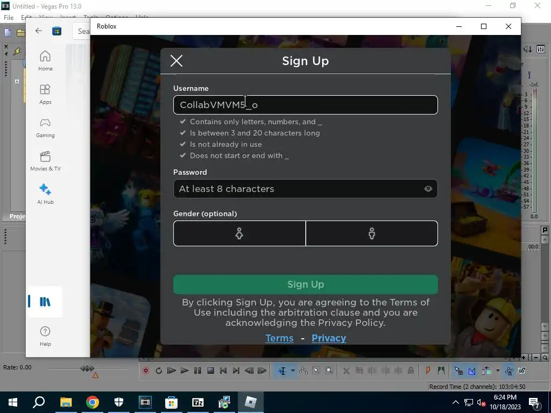Click the taskbar Search magnifier icon
The image size is (551, 413).
(39, 402)
